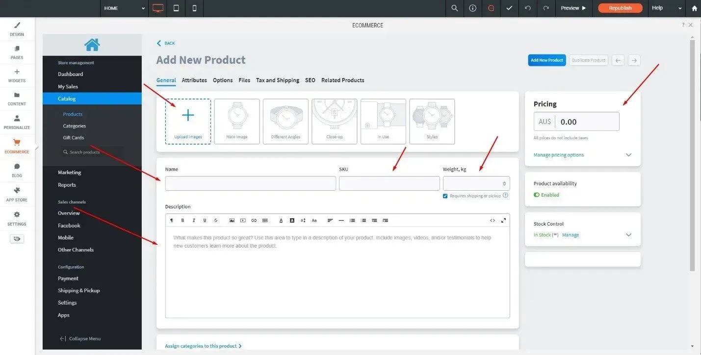Screen dimensions: 701x355
Task: Click the paragraph format icon in editor
Action: (x=172, y=221)
